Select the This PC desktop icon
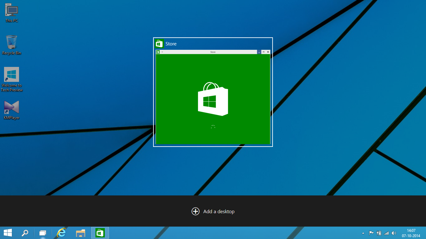The height and width of the screenshot is (239, 426). (12, 13)
